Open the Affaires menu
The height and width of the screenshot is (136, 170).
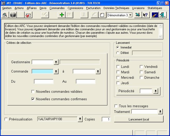pos(32,8)
